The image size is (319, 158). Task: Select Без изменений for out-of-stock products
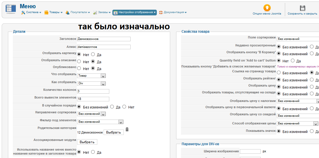tap(279, 94)
